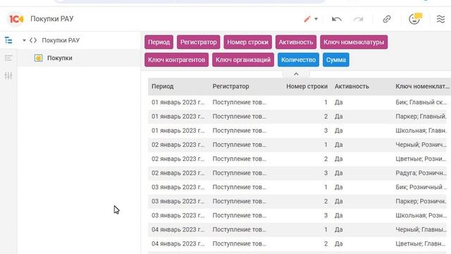Click the 1C logo icon

pyautogui.click(x=16, y=19)
